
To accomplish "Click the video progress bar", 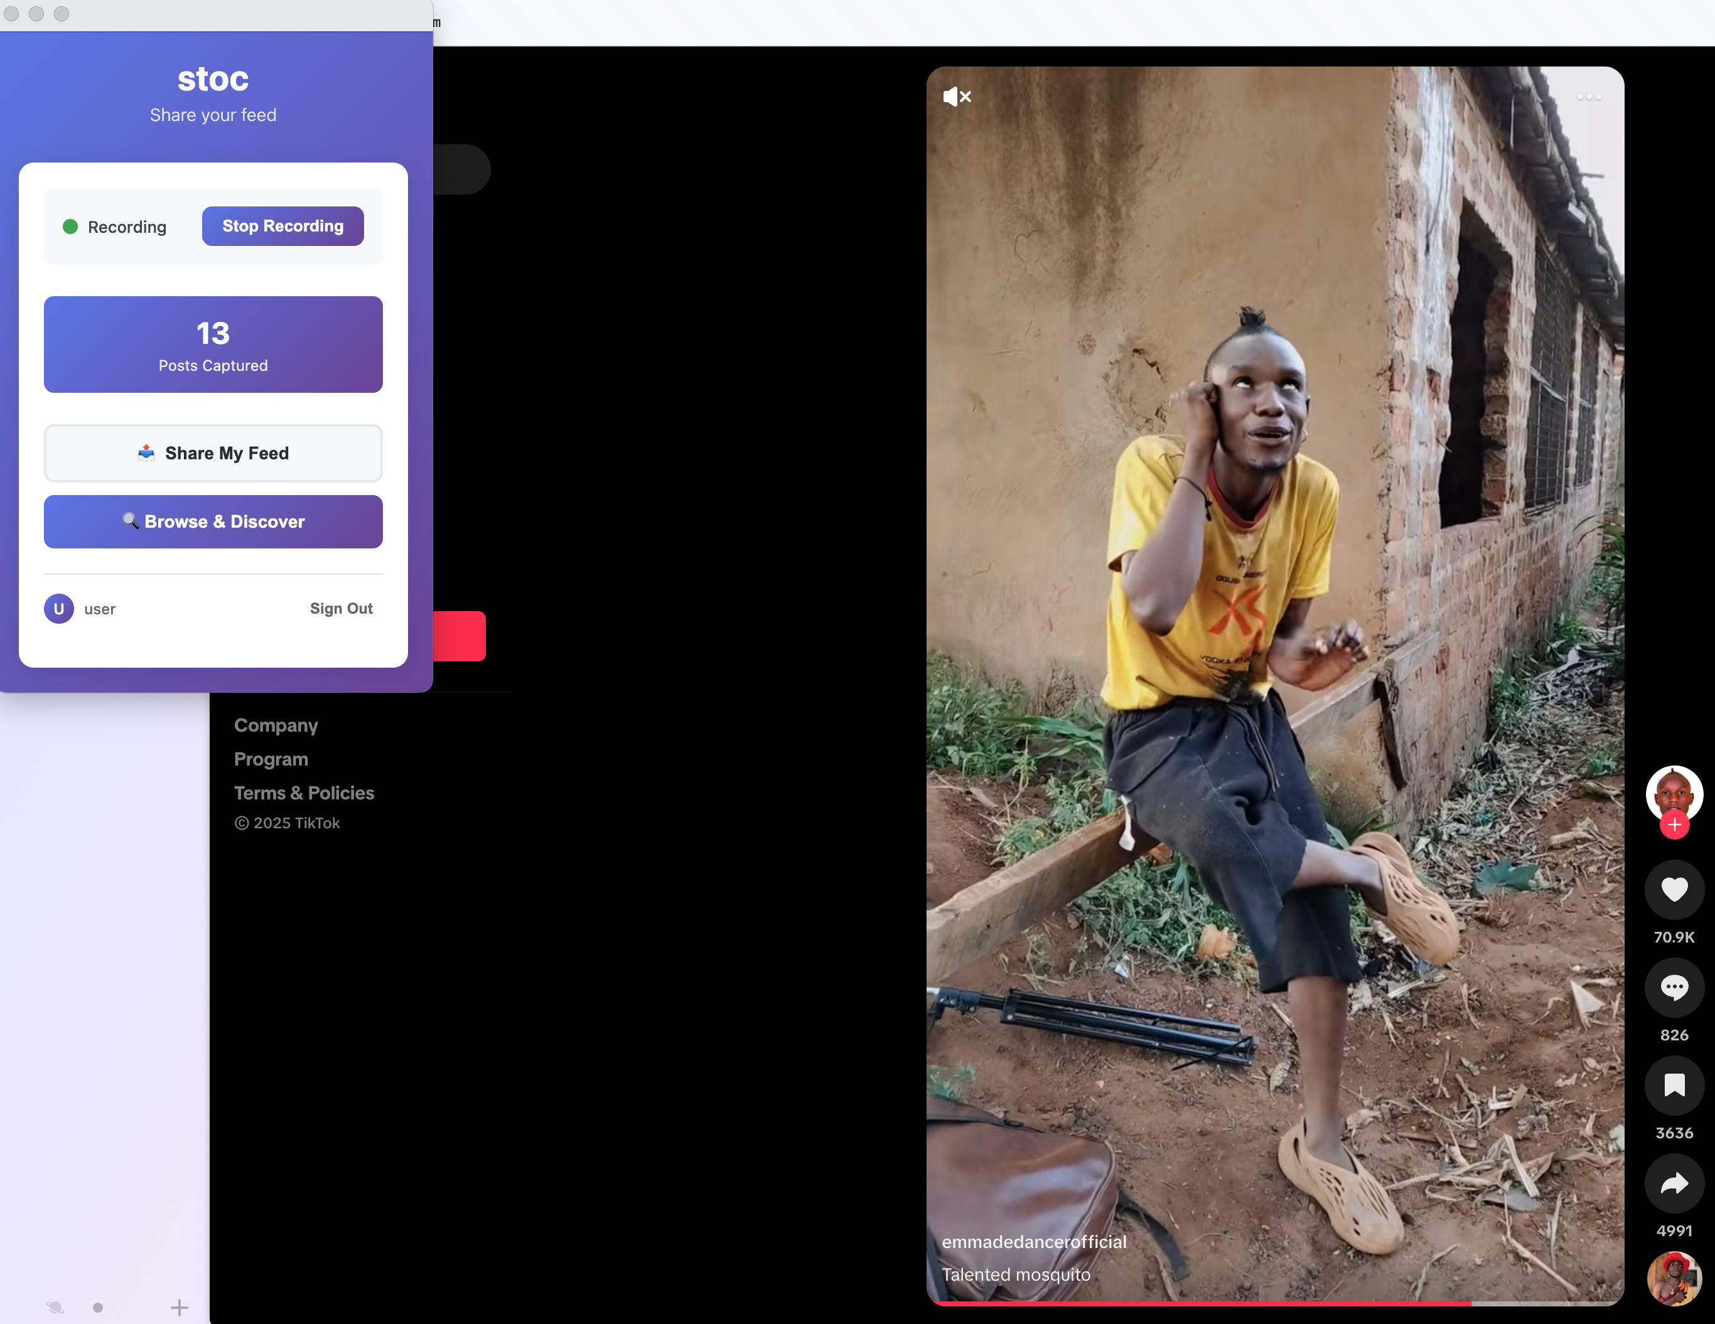I will (1274, 1303).
